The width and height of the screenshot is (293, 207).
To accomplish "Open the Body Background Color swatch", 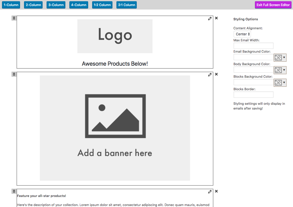I will [x=278, y=70].
